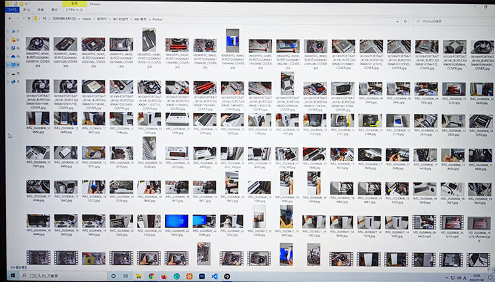Click the refresh button beside the address bar
The height and width of the screenshot is (282, 495).
click(404, 21)
